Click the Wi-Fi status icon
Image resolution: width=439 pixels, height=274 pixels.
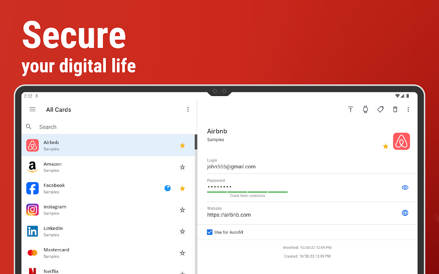coord(398,96)
